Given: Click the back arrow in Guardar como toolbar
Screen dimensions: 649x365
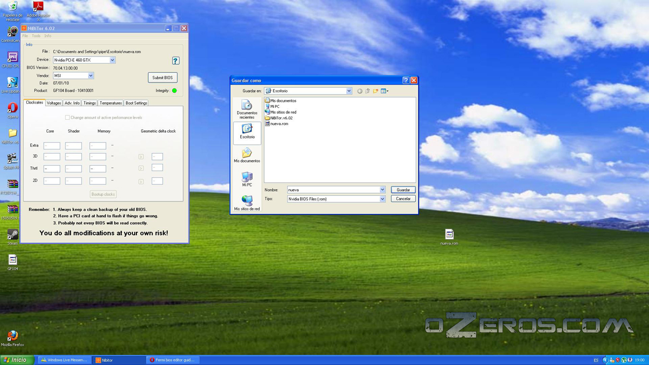Looking at the screenshot, I should (x=359, y=91).
